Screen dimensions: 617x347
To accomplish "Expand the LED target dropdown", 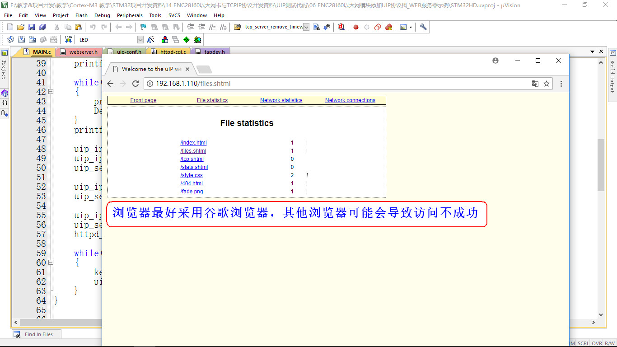I will (x=140, y=40).
